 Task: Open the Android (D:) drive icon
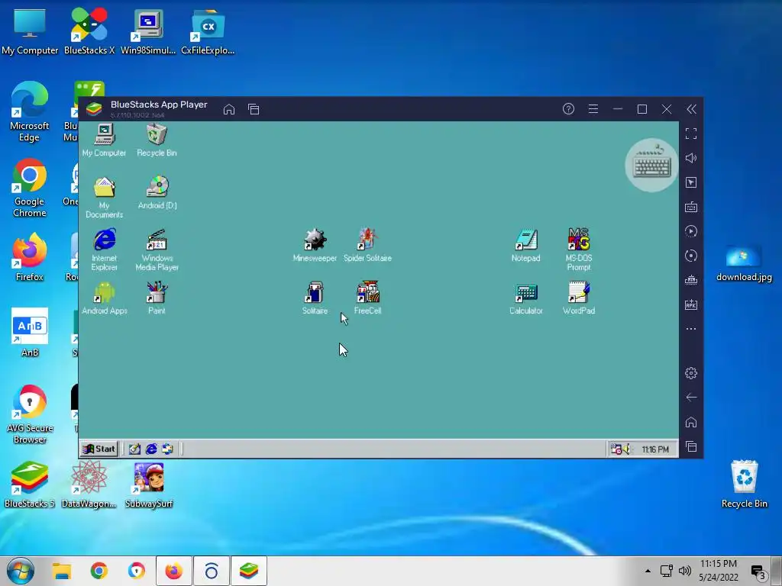(x=157, y=192)
